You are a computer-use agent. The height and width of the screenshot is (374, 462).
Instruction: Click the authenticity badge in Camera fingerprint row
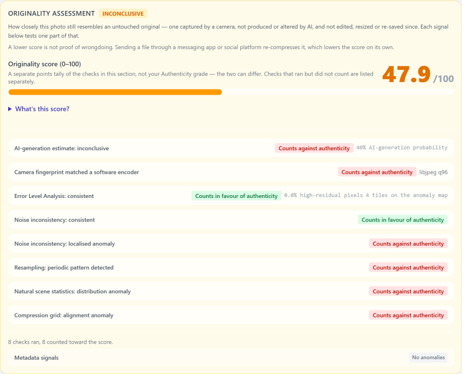[377, 172]
